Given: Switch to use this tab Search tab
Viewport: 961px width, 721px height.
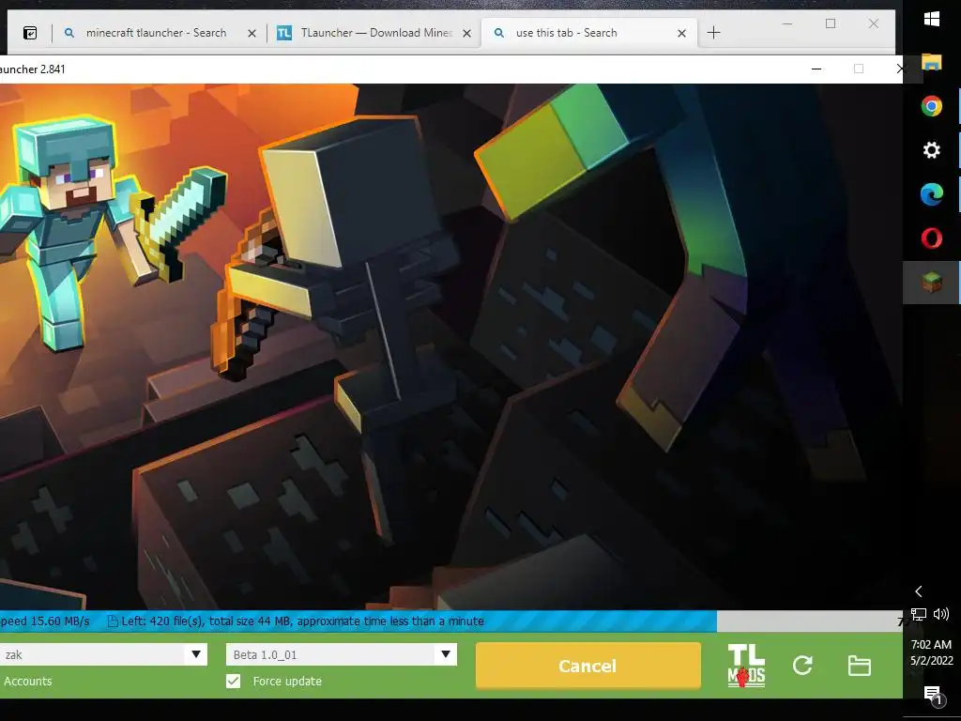Looking at the screenshot, I should point(588,33).
